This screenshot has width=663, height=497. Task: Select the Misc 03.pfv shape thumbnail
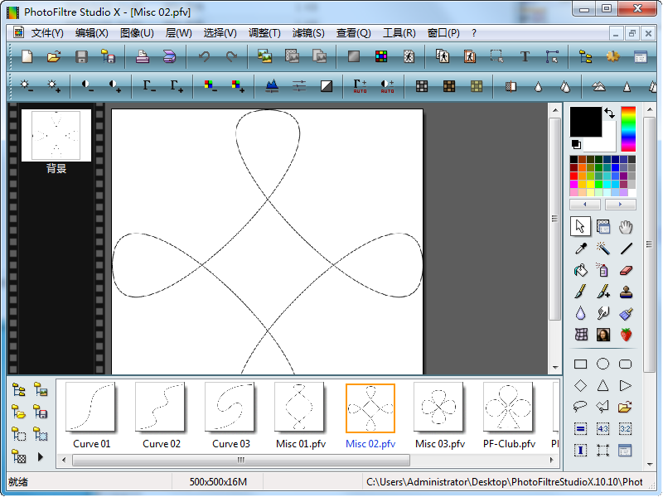(x=439, y=407)
